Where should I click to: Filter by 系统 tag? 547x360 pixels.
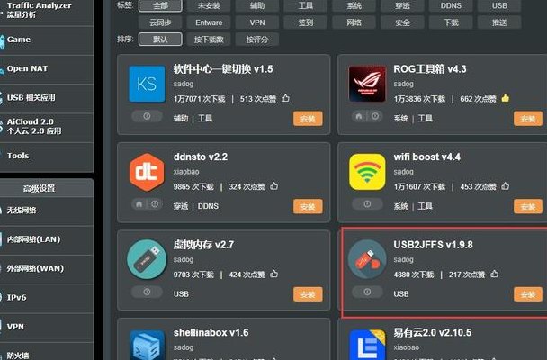point(354,5)
